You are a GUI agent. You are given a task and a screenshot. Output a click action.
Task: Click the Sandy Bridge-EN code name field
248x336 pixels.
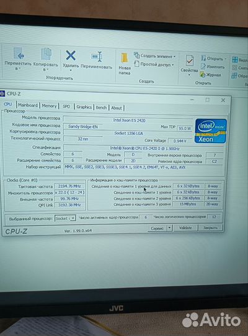tap(83, 127)
